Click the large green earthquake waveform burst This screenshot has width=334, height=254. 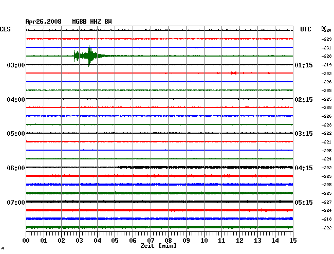[x=89, y=56]
